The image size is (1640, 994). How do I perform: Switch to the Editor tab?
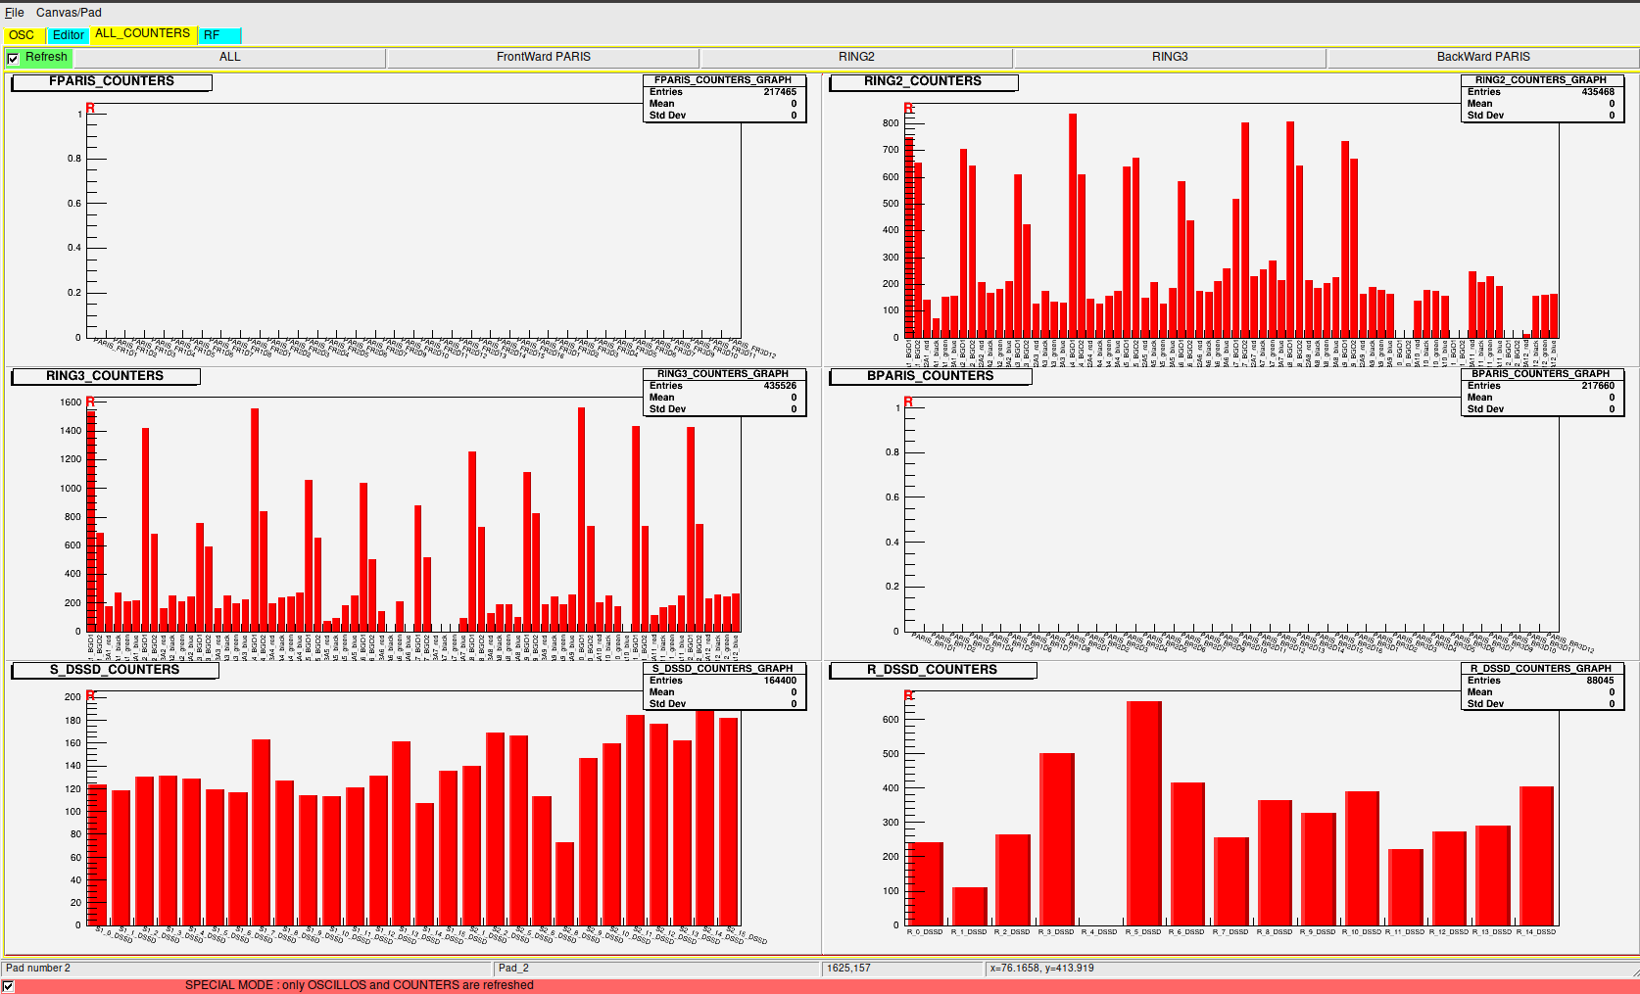point(68,35)
